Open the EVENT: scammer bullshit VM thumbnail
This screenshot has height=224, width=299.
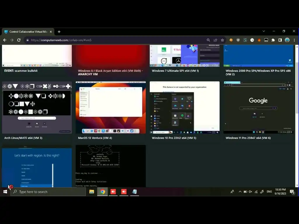pos(37,56)
